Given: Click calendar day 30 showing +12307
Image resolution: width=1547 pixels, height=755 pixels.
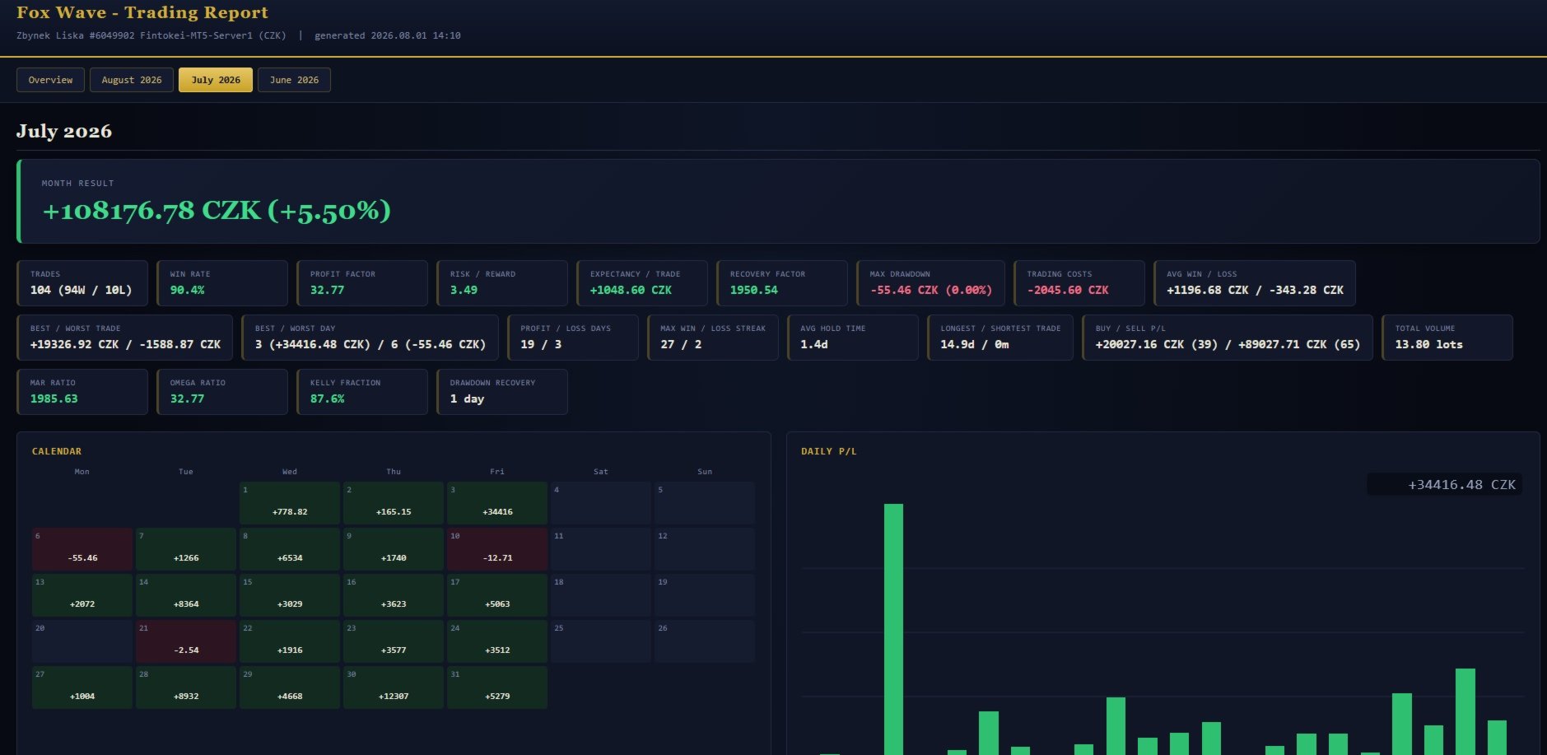Looking at the screenshot, I should (394, 687).
